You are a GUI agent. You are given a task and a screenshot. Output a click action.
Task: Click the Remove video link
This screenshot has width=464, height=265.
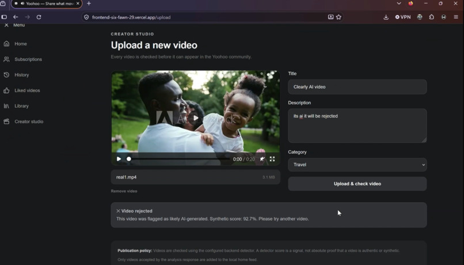(124, 191)
